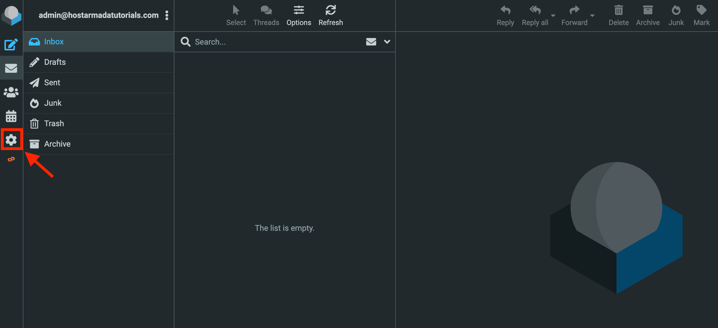The width and height of the screenshot is (718, 328).
Task: Open the Archive folder in list
Action: point(99,144)
